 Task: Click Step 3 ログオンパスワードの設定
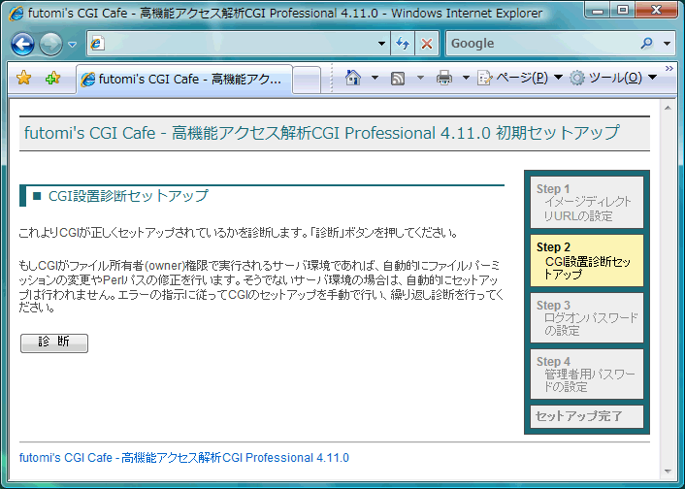587,317
